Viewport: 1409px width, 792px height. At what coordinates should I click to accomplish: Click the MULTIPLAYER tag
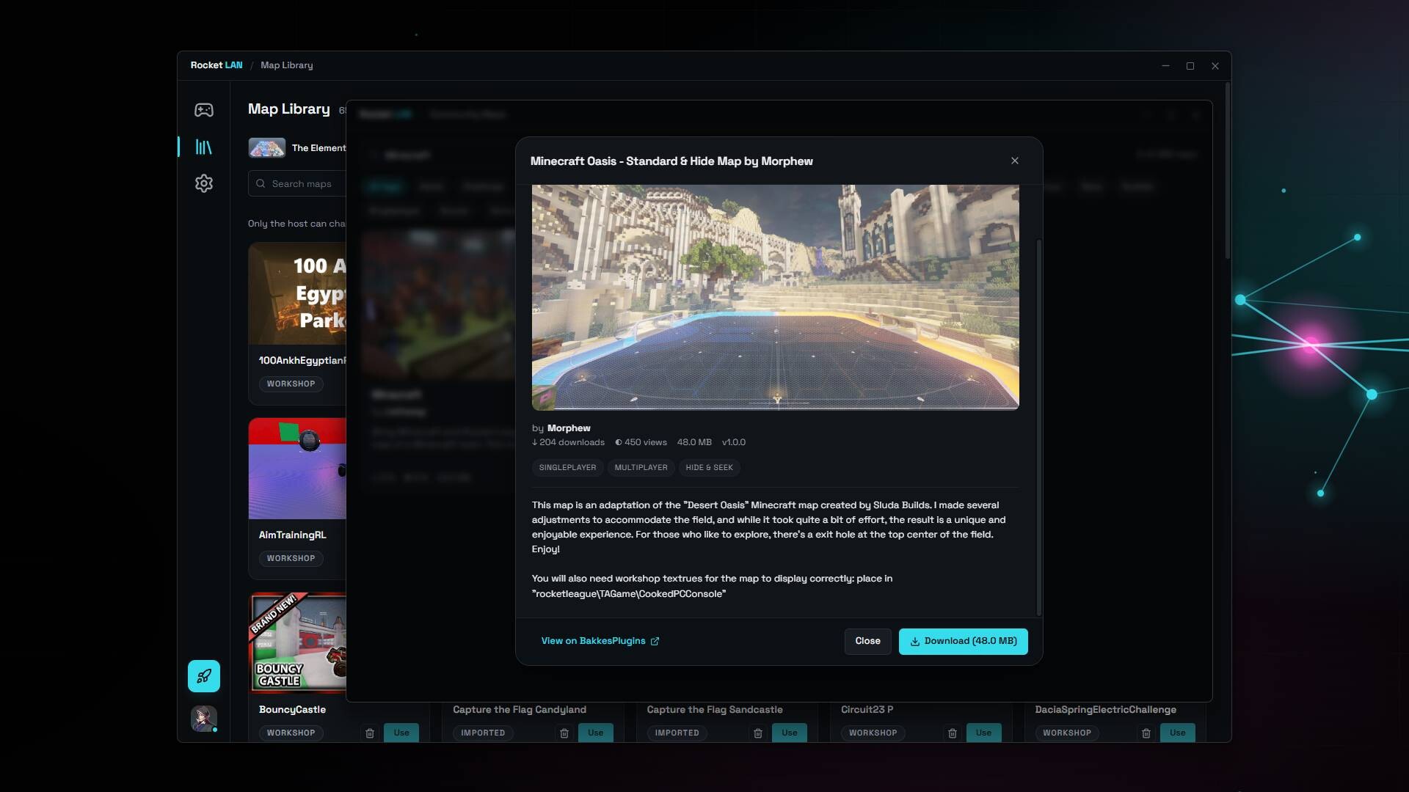coord(641,468)
